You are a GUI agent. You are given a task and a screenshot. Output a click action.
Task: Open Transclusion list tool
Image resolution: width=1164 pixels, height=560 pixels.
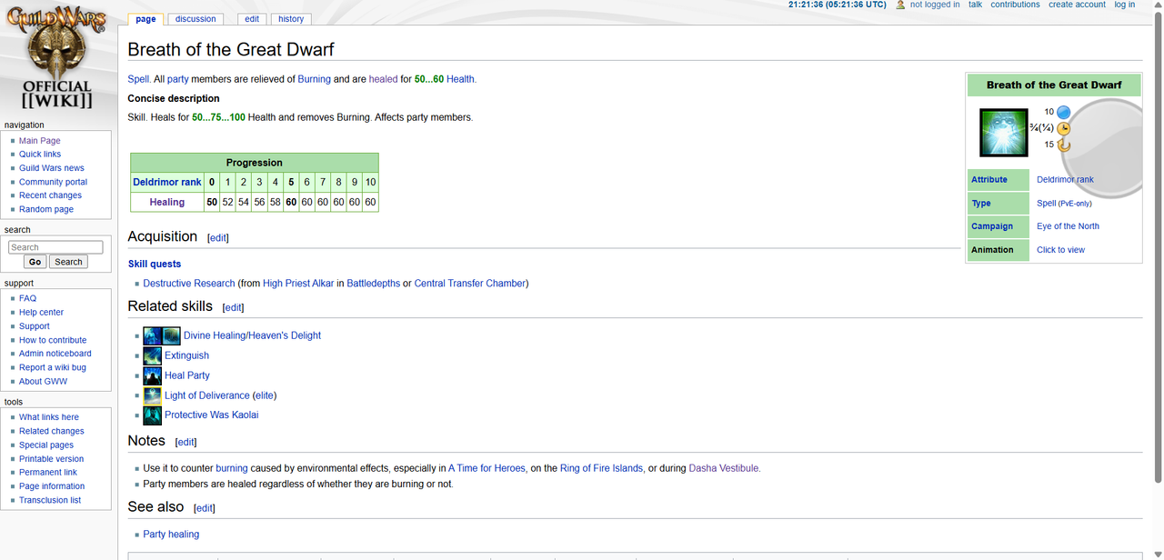point(50,500)
